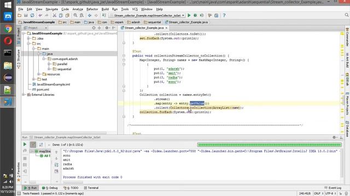
Task: Expand the test folder node
Action: click(34, 79)
